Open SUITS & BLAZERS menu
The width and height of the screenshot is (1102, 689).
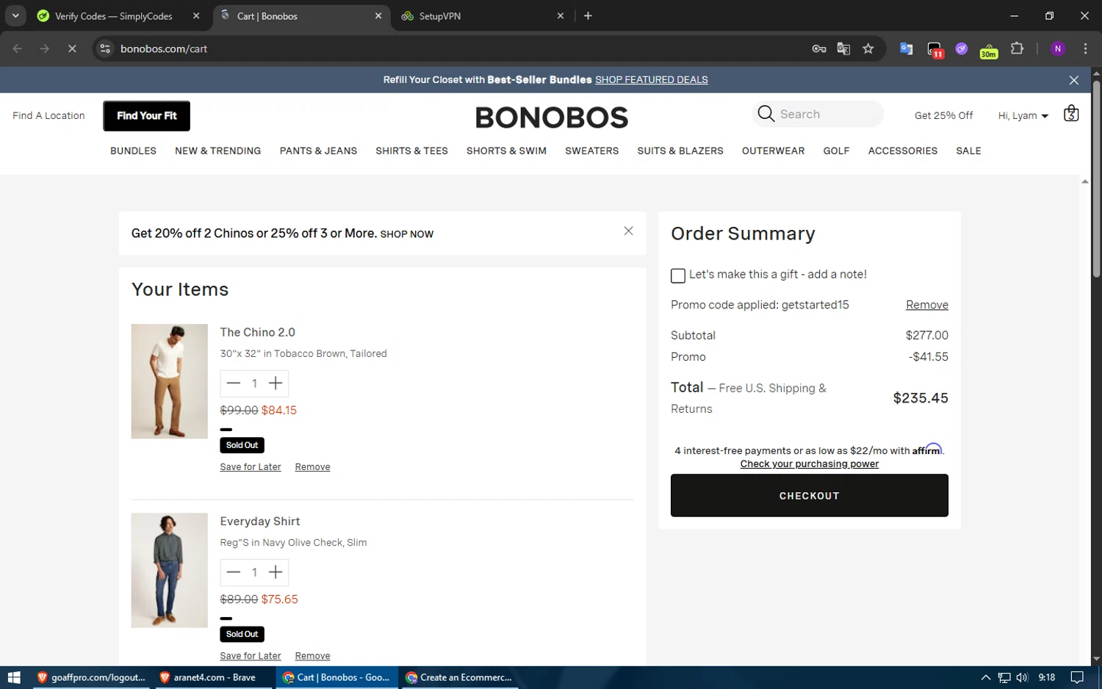(680, 151)
